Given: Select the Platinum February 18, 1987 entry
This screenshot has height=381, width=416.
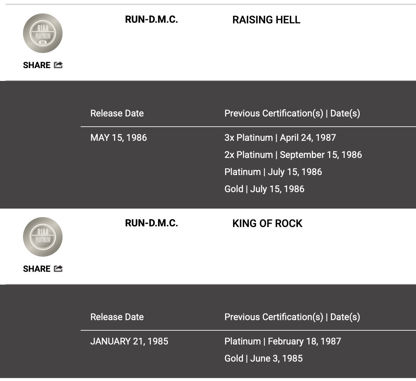Looking at the screenshot, I should point(283,341).
